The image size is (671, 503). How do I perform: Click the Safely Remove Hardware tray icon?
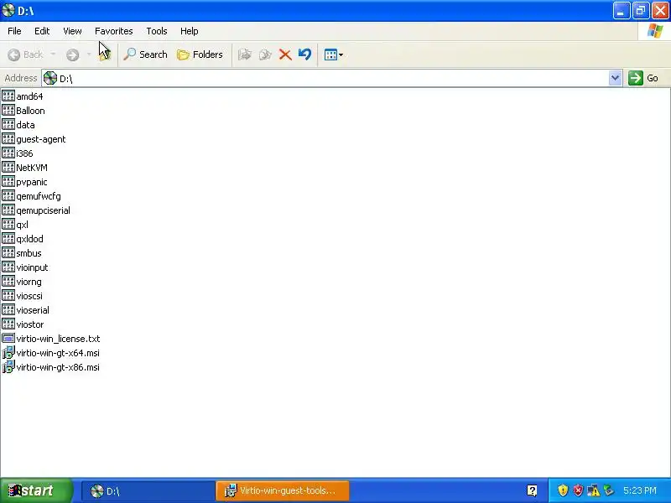pyautogui.click(x=609, y=490)
